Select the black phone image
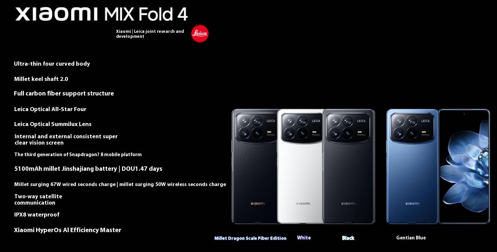Image resolution: width=497 pixels, height=252 pixels. [348, 166]
